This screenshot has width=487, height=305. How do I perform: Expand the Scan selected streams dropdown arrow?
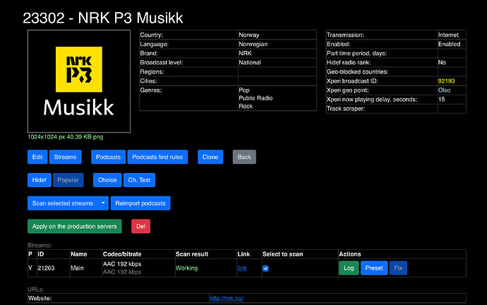(104, 203)
